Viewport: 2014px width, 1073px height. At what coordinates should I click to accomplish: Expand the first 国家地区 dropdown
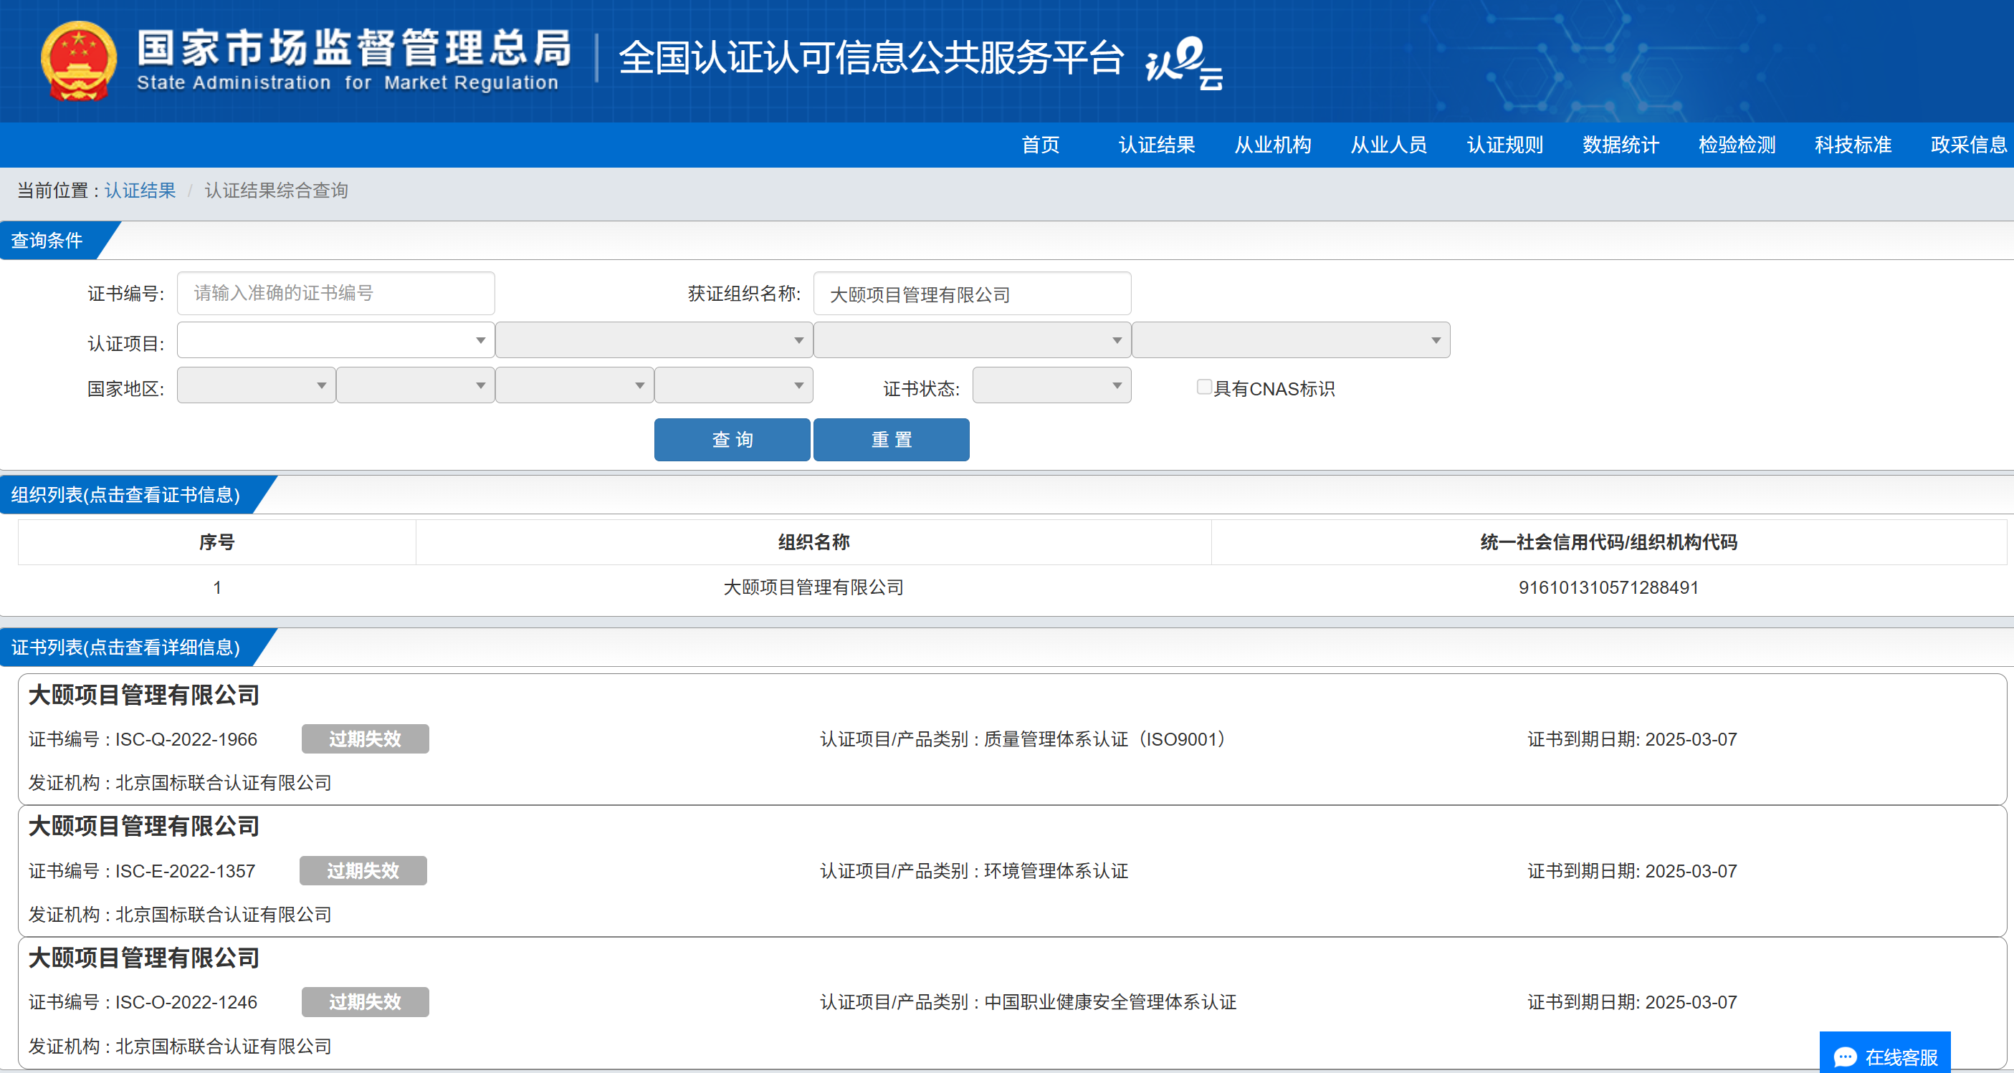pyautogui.click(x=256, y=385)
